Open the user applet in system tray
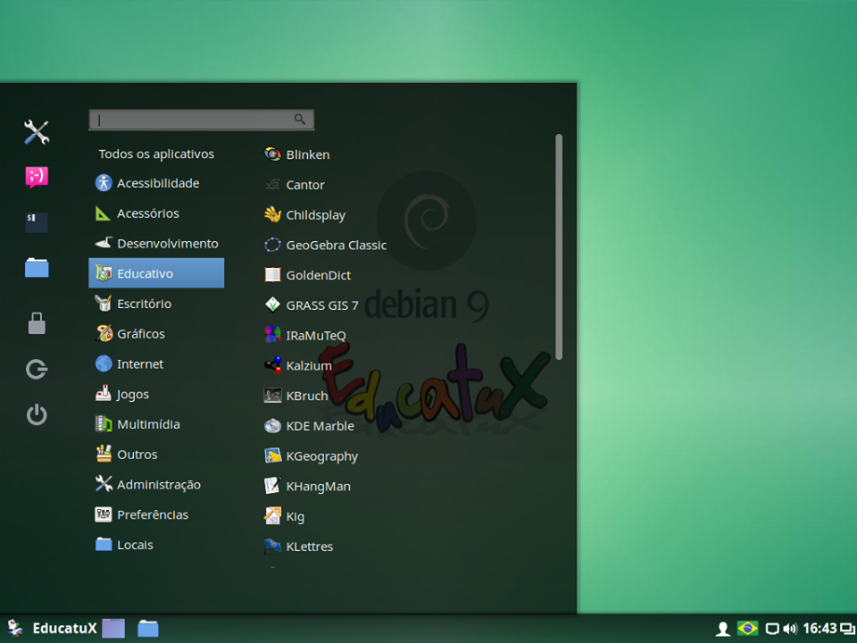This screenshot has width=857, height=643. 723,629
